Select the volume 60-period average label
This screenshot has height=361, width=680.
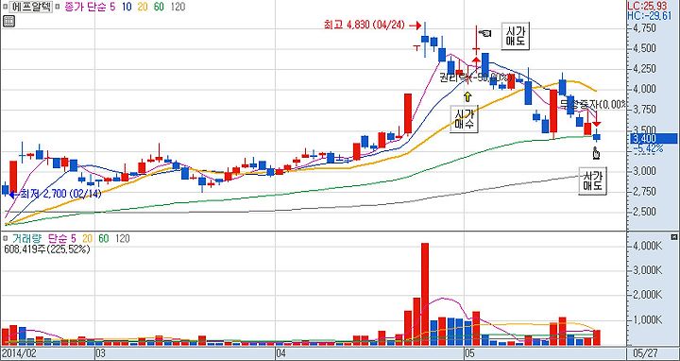pyautogui.click(x=103, y=238)
